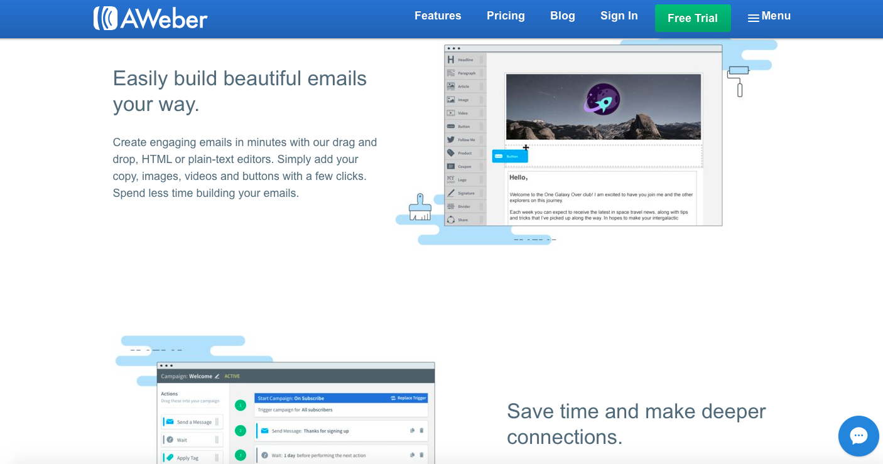The width and height of the screenshot is (883, 464).
Task: Select the Image block icon
Action: pos(450,99)
